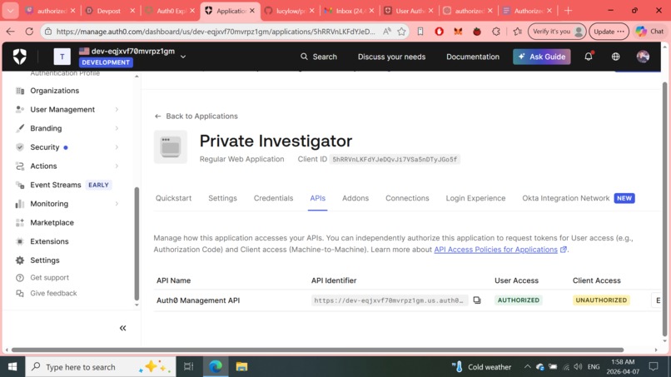Reload the browser page
Screen dimensions: 671x377
tap(29, 32)
